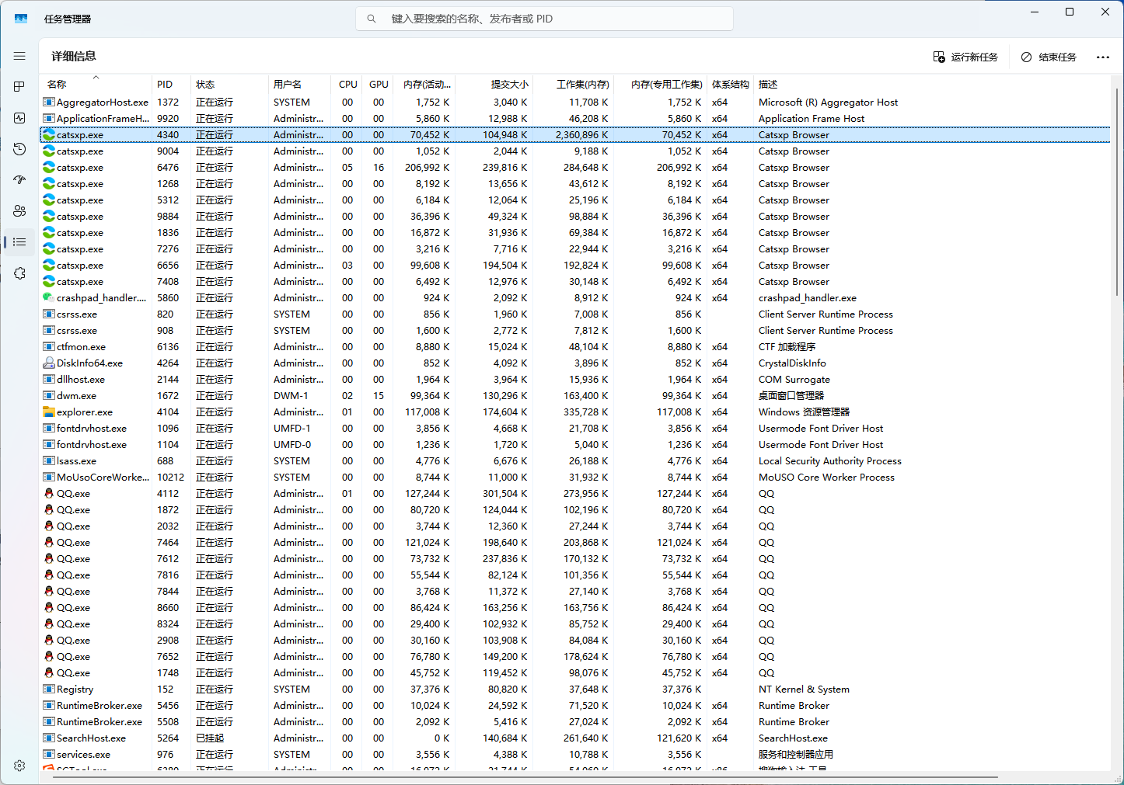Click the 运行新任务 button
The height and width of the screenshot is (785, 1124).
tap(965, 57)
